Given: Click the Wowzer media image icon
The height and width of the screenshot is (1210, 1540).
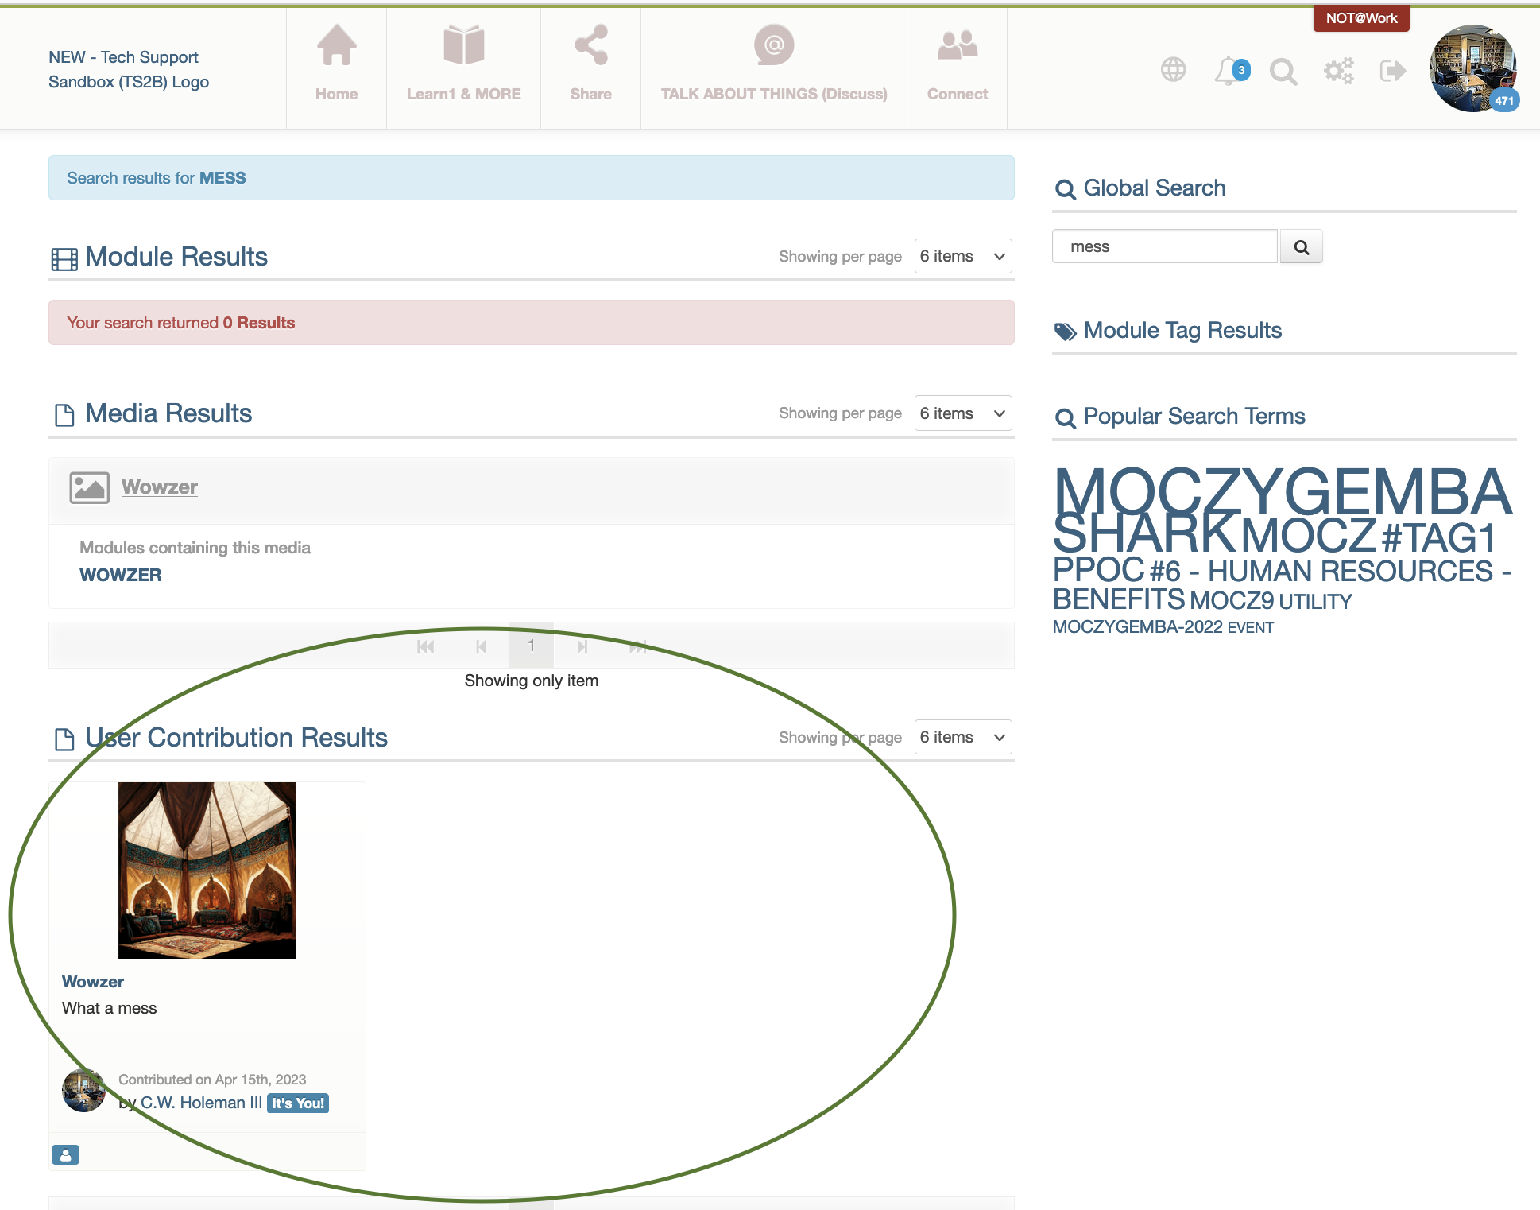Looking at the screenshot, I should 89,487.
